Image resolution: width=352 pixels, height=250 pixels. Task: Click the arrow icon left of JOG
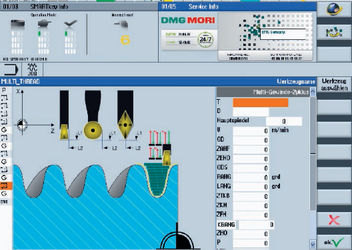tap(11, 69)
